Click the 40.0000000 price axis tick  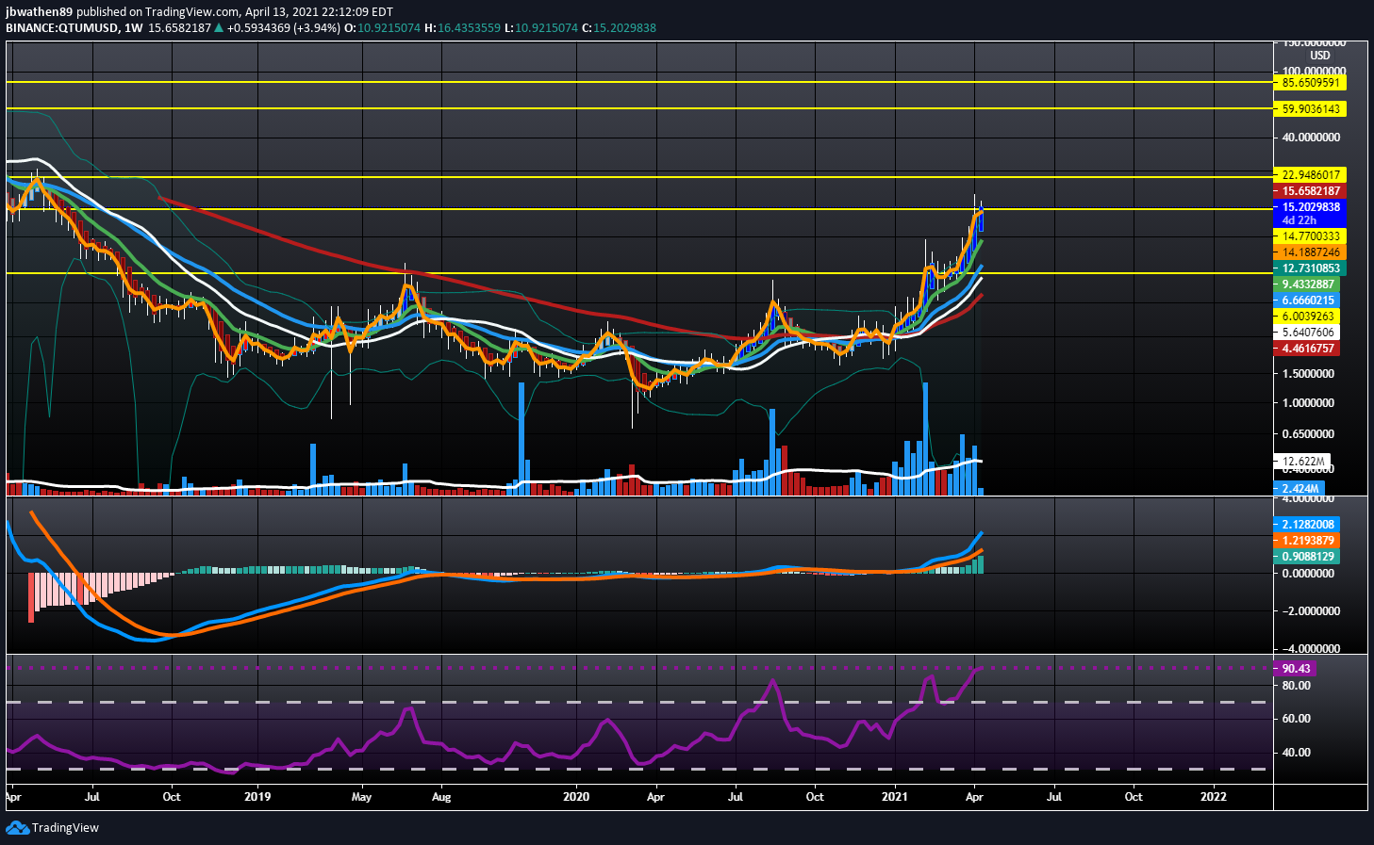tap(1311, 138)
